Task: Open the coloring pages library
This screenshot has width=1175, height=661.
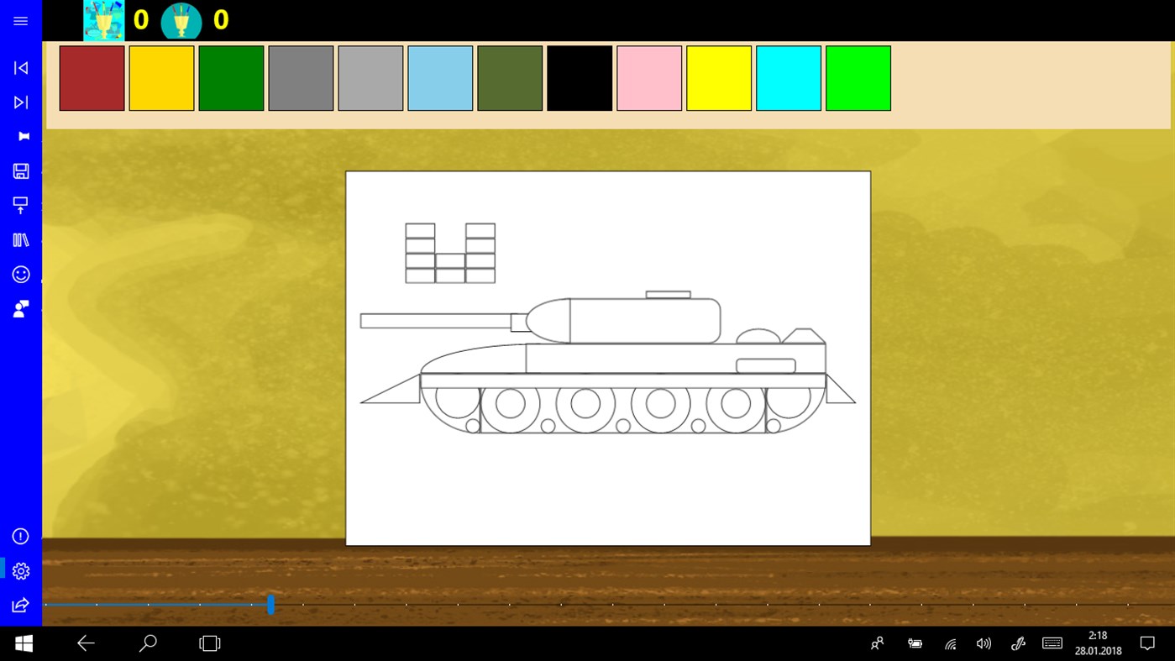Action: pos(20,239)
